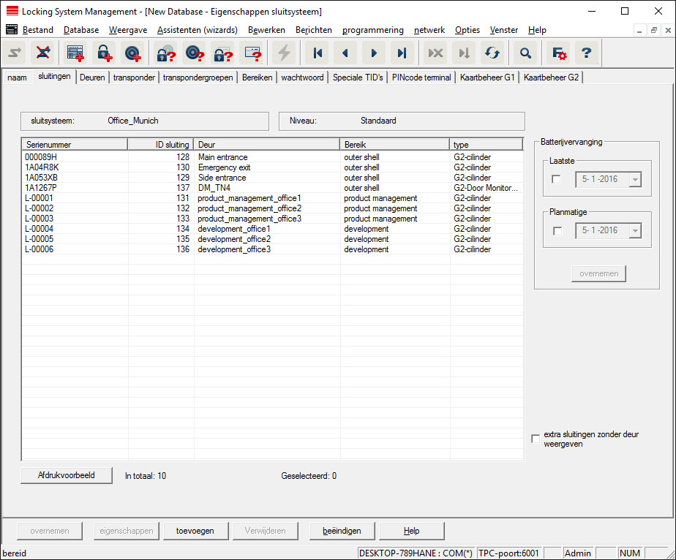Open the programmering menu
This screenshot has width=676, height=560.
coord(372,30)
